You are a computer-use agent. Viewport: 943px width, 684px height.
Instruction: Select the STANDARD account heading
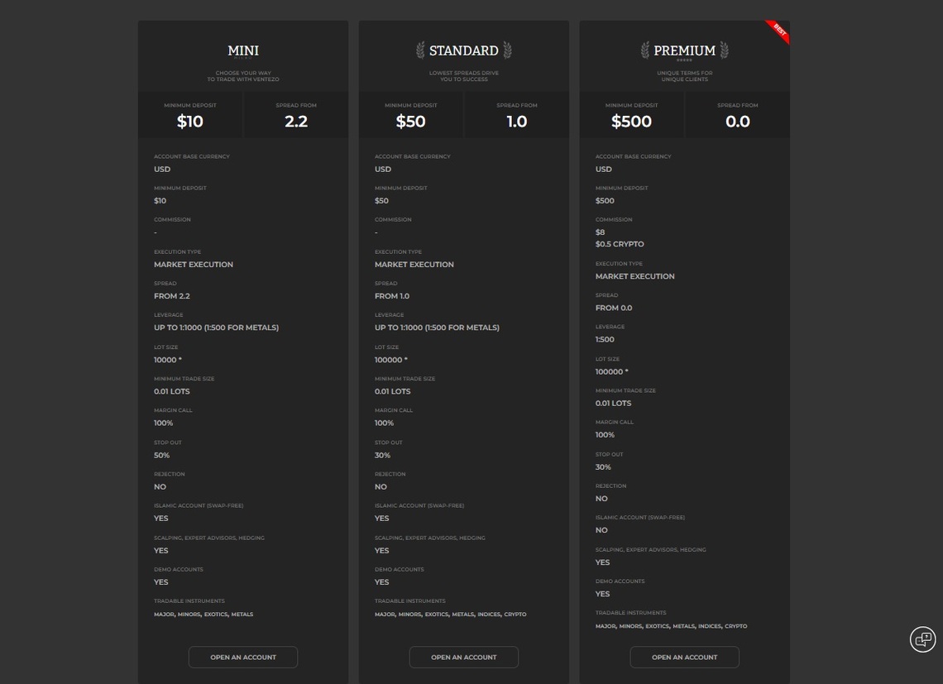tap(464, 50)
